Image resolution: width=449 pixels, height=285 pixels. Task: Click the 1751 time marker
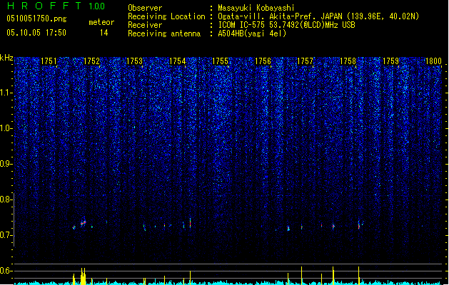pyautogui.click(x=49, y=61)
